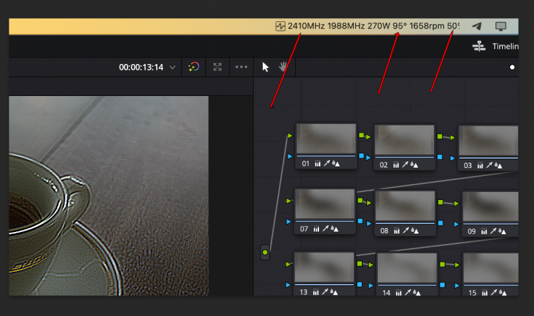Click node 13 green RGB output square
Image resolution: width=534 pixels, height=316 pixels.
coord(359,263)
